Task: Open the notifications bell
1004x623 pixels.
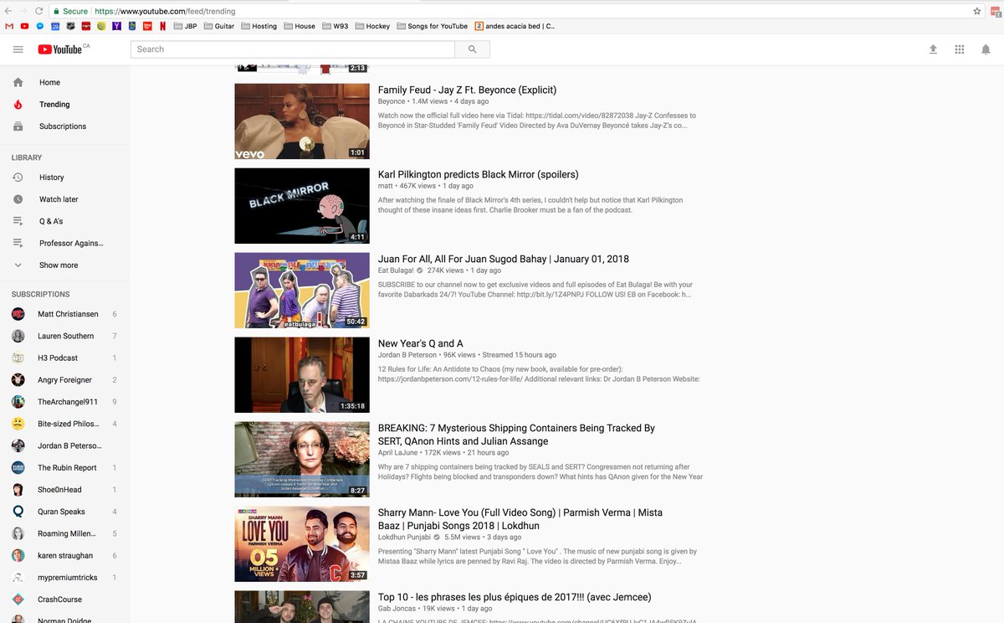Action: (986, 49)
